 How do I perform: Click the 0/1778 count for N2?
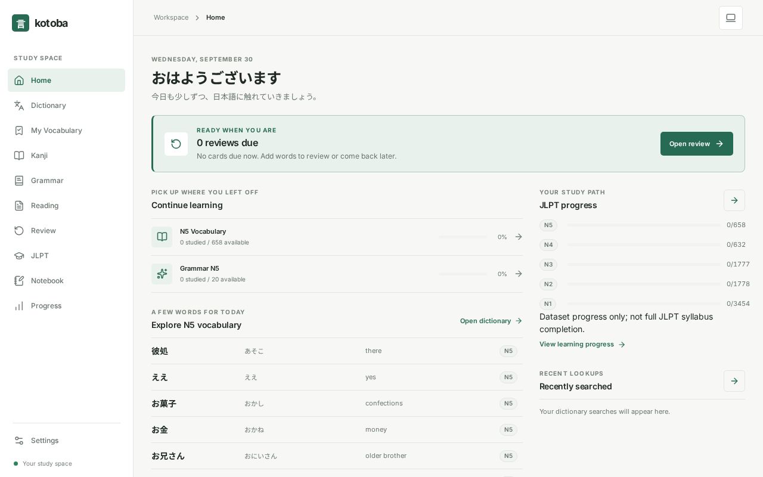coord(738,284)
